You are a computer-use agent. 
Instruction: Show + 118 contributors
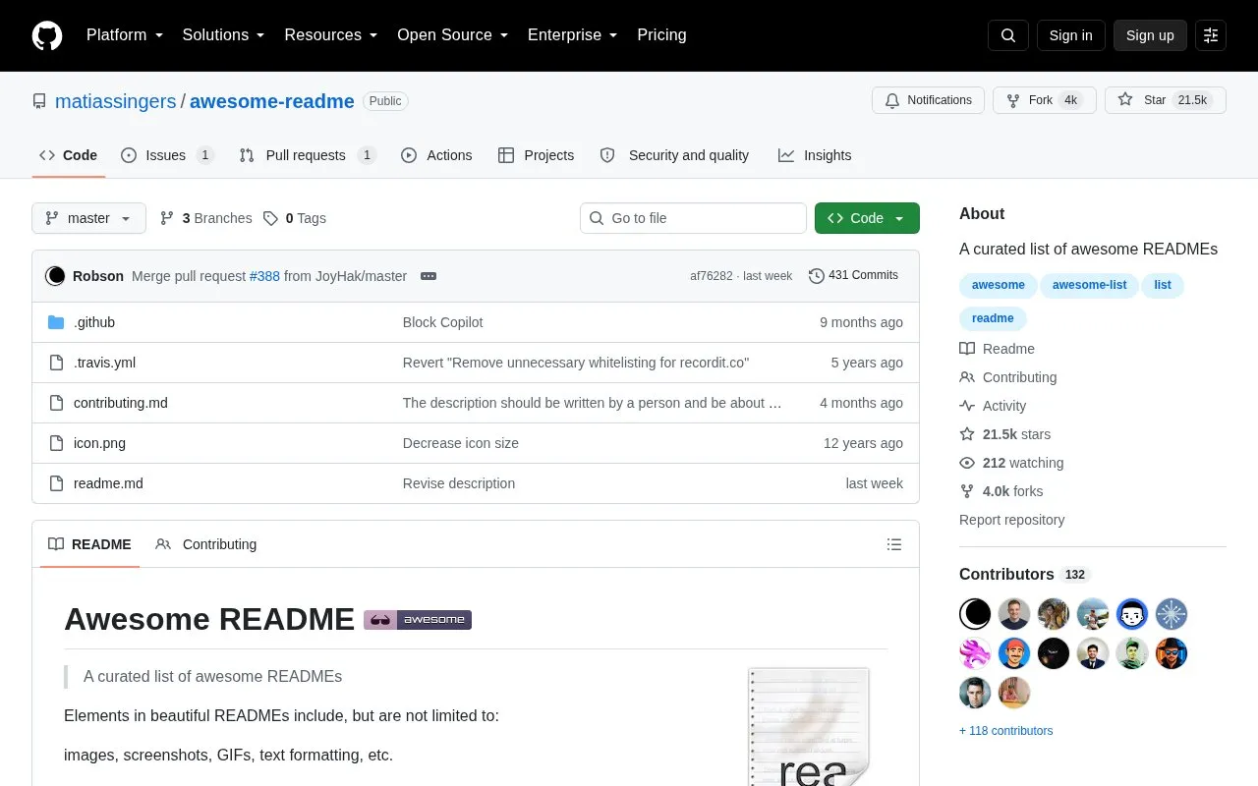pos(1006,731)
